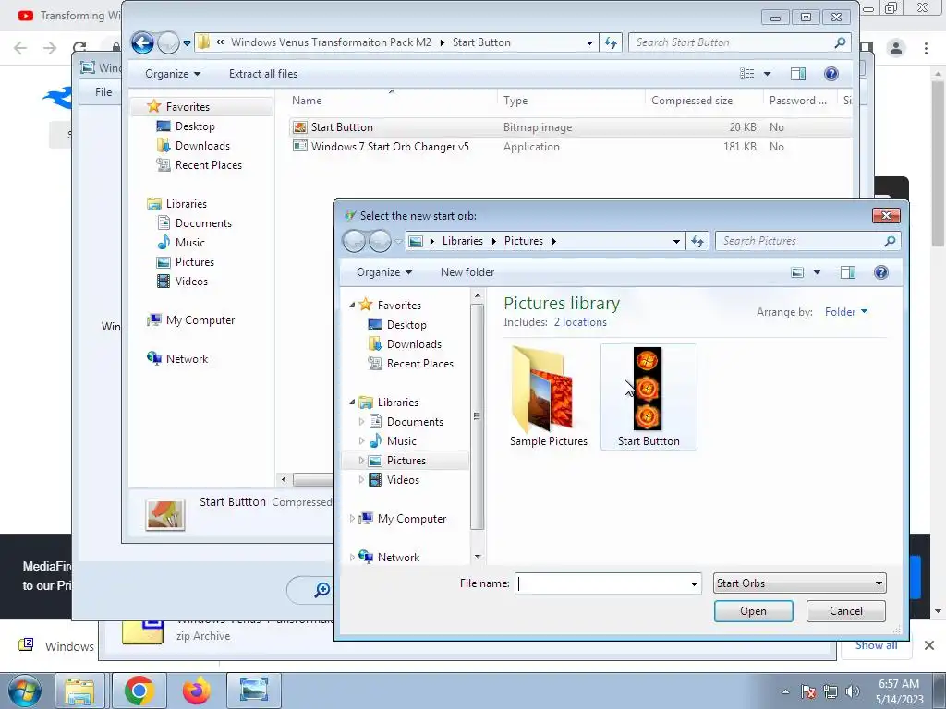Click help icon in orb dialog

click(880, 272)
